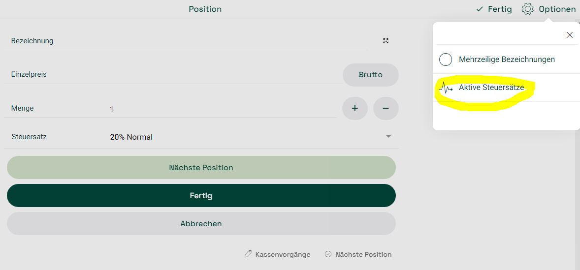Click the checkmark icon next to Fertig
This screenshot has height=270, width=580.
[x=480, y=9]
